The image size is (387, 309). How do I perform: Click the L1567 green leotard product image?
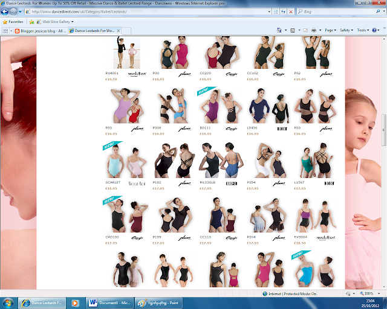tap(317, 160)
